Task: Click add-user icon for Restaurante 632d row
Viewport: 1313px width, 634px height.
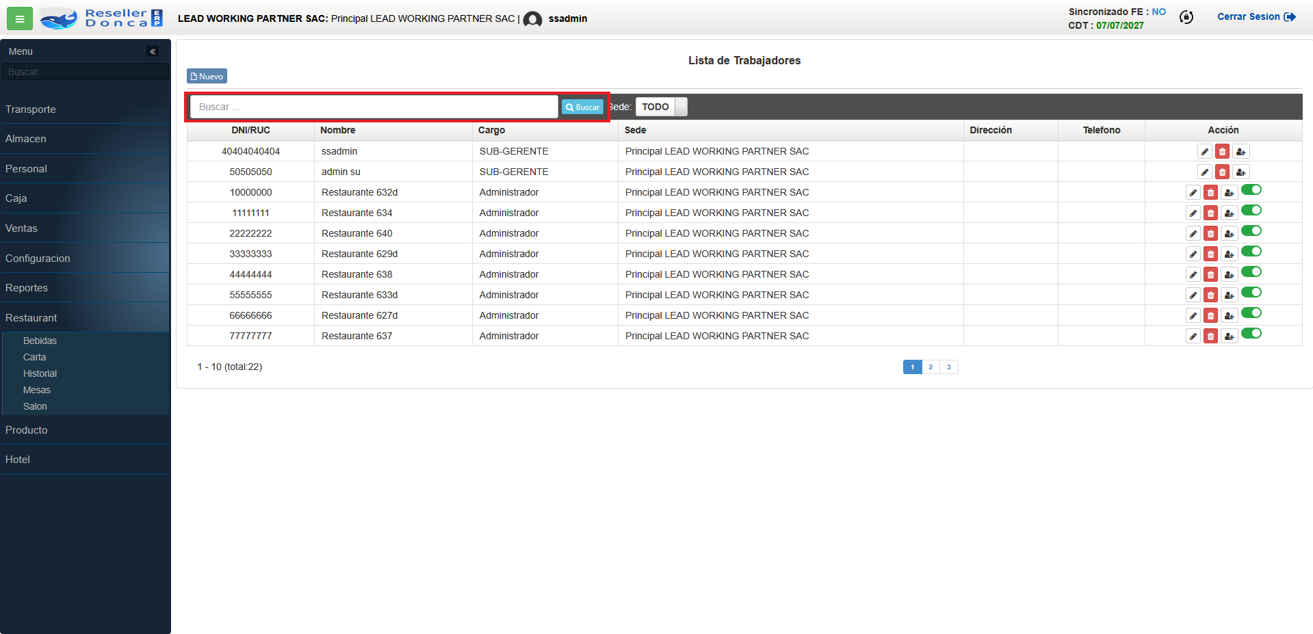Action: coord(1229,193)
